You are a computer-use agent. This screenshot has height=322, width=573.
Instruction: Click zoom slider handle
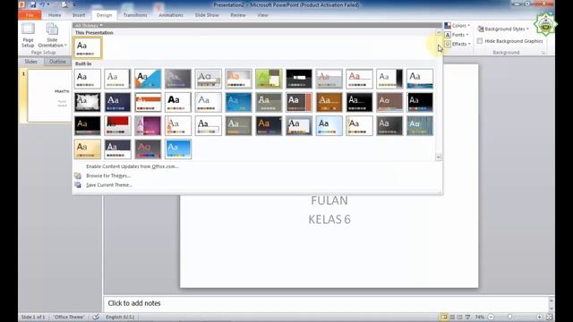point(509,317)
